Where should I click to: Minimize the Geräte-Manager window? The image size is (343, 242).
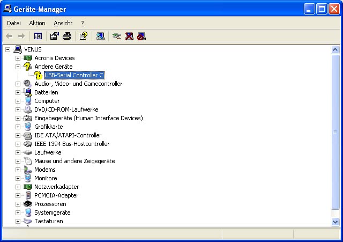coord(309,9)
